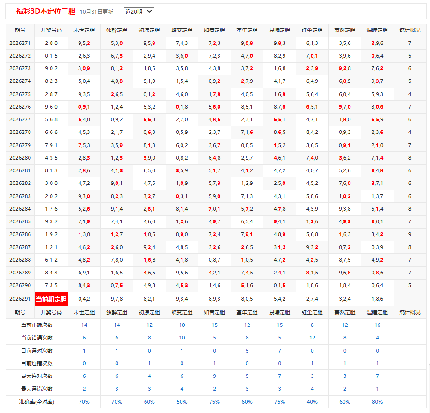Select 初凉定胆 prediction 1,6,8 in row 2026288

point(149,260)
